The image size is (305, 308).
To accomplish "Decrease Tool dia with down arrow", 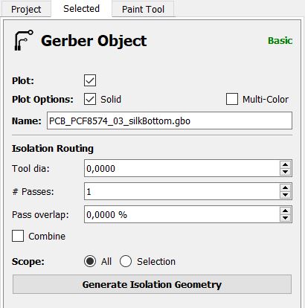I will tap(285, 172).
